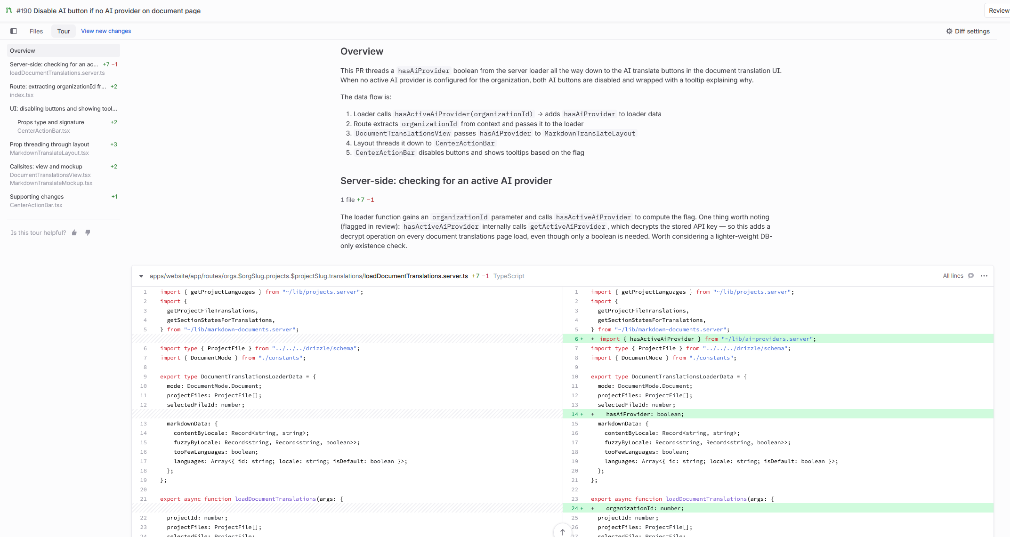The image size is (1010, 537).
Task: Click the getActiveAiProvider code term in the description
Action: tap(568, 227)
